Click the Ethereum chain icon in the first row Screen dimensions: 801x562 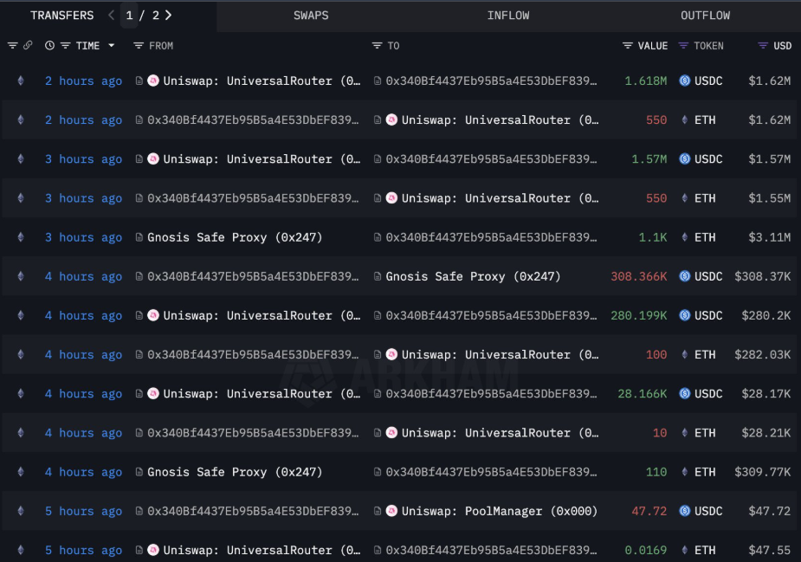point(21,81)
